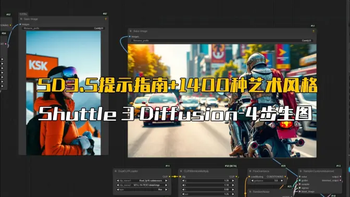Open the clip_name1 model combo box
350x197 pixels.
coord(142,181)
